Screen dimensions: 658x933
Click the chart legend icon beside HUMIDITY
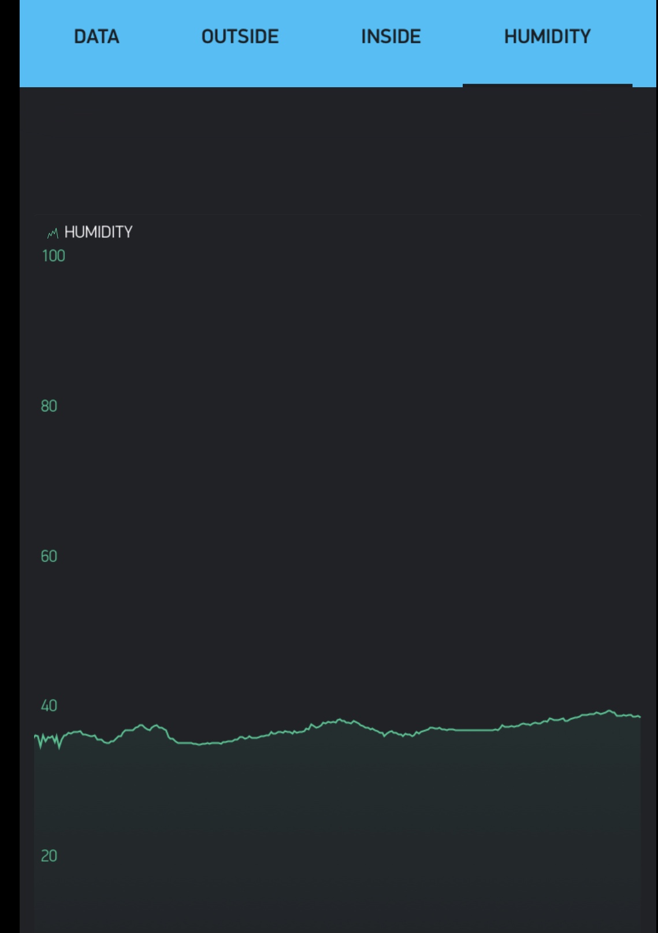[x=53, y=233]
